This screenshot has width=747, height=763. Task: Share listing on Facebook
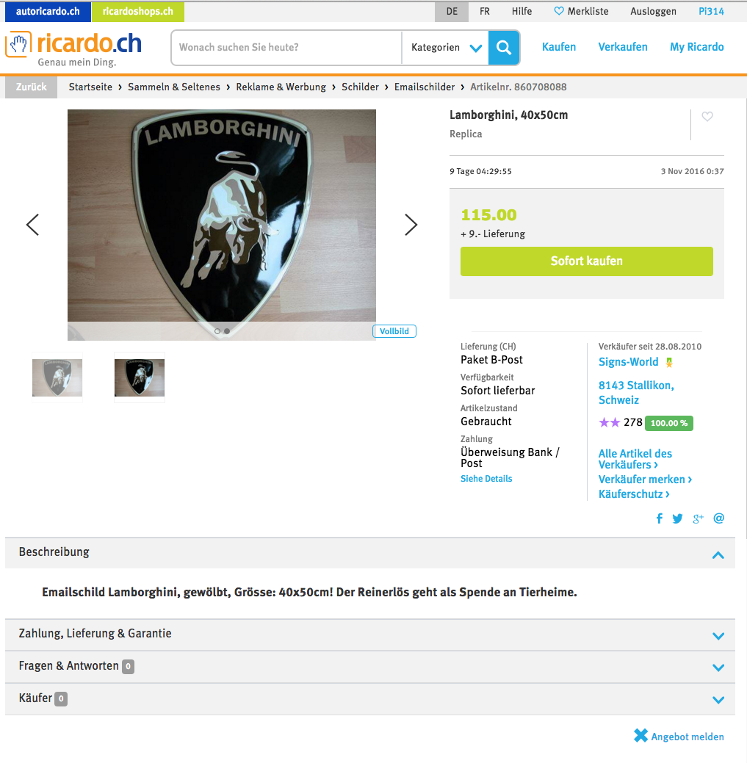pos(660,518)
